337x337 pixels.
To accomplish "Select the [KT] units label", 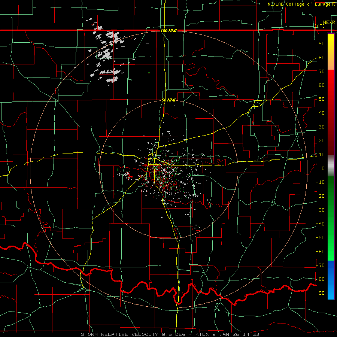I will click(319, 26).
